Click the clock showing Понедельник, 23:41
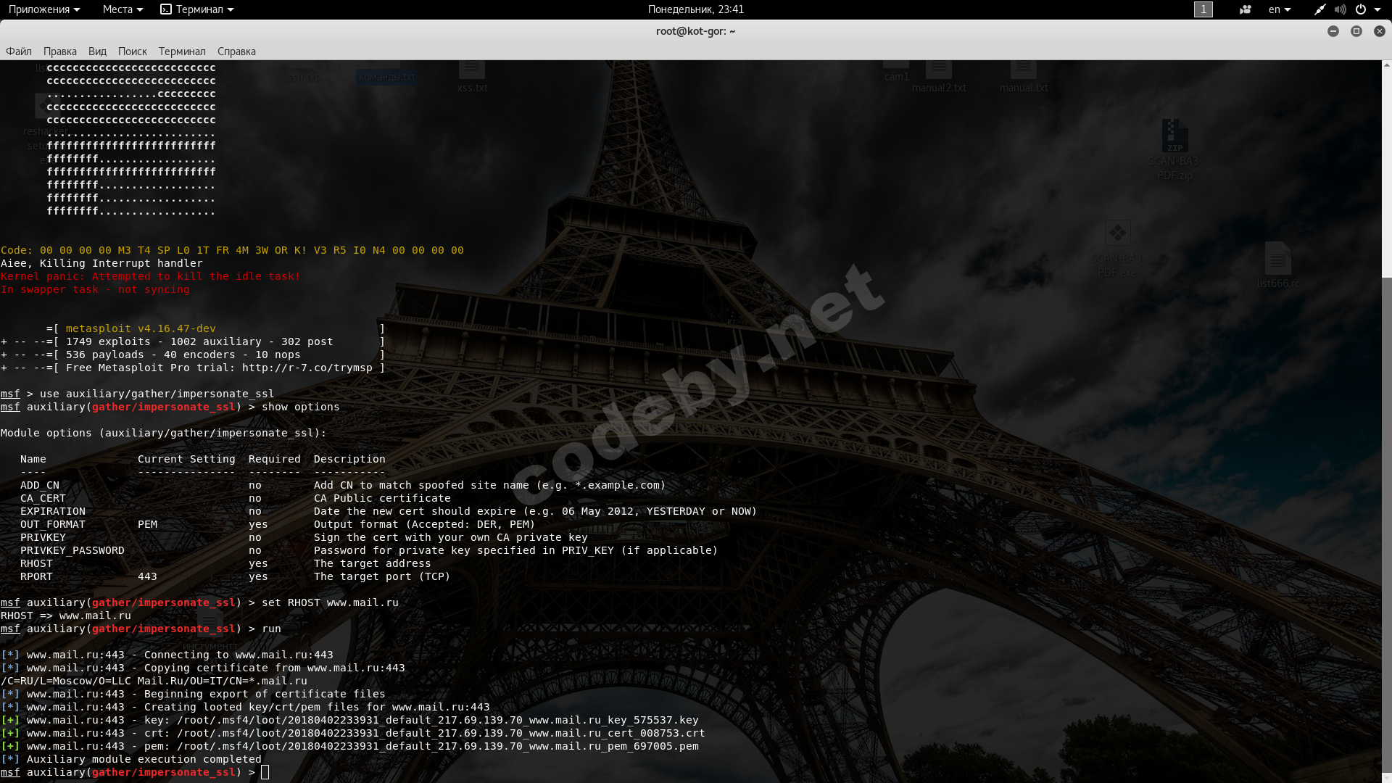 coord(695,9)
